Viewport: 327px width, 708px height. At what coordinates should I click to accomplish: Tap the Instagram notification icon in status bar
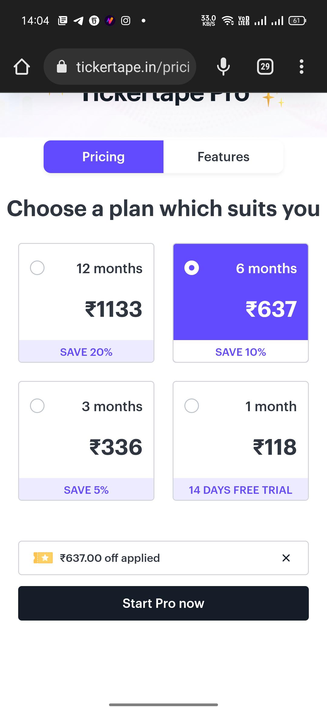[125, 21]
